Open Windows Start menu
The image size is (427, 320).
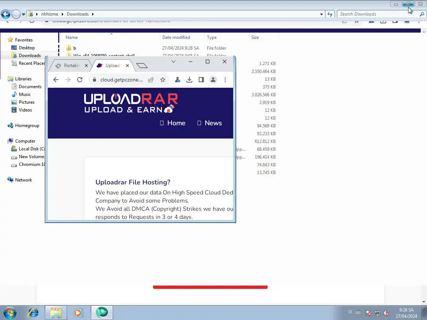10,313
